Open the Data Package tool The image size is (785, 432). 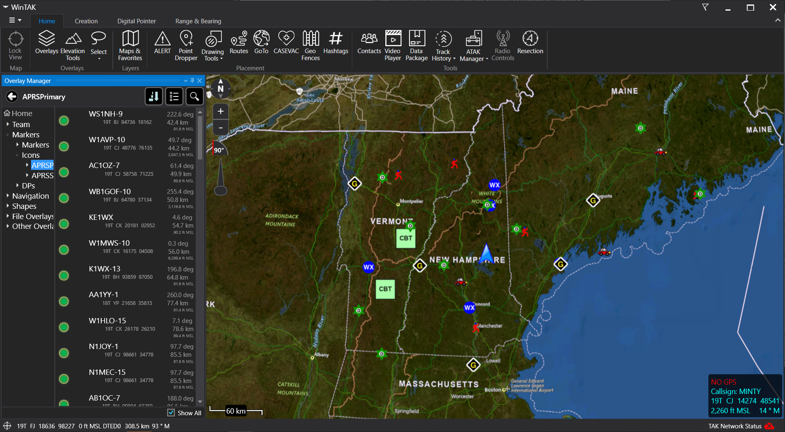[x=416, y=45]
